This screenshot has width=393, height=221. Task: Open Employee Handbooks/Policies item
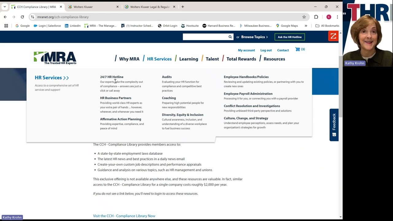(246, 77)
